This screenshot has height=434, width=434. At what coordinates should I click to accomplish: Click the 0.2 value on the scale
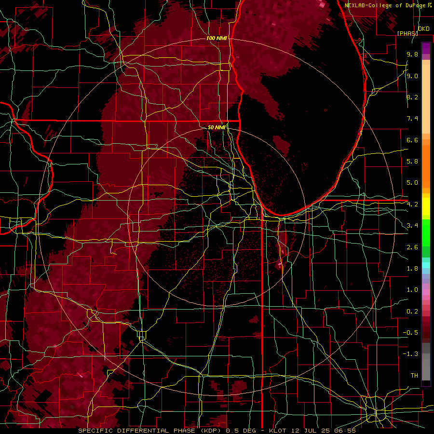[x=412, y=311]
